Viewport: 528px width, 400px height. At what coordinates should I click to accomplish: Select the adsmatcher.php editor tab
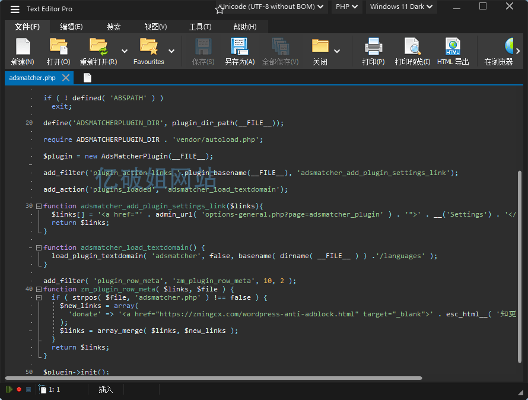pos(33,77)
